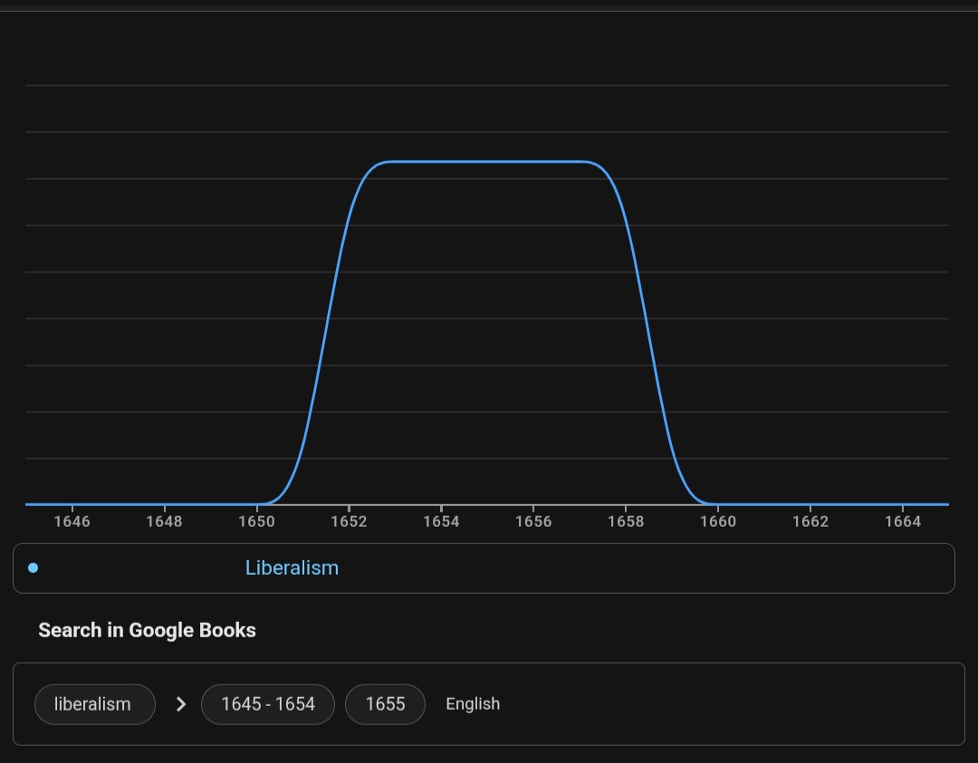The width and height of the screenshot is (978, 763).
Task: Click the chevron arrow after liberalism chip
Action: (x=180, y=704)
